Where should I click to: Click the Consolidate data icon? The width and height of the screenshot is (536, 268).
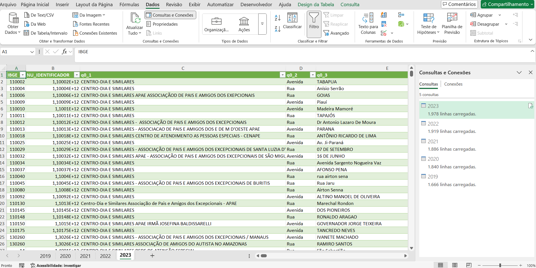pyautogui.click(x=401, y=15)
